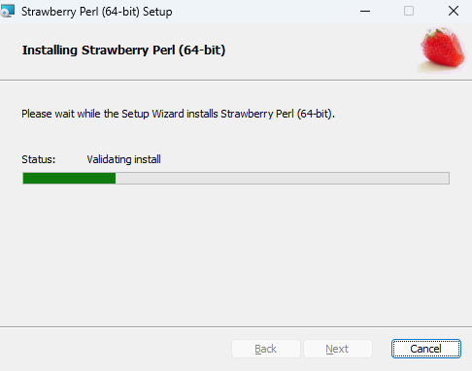Click the "Strawberry Perl (64-bit) Setup" window title text
Screen dimensions: 472x371
click(x=97, y=12)
